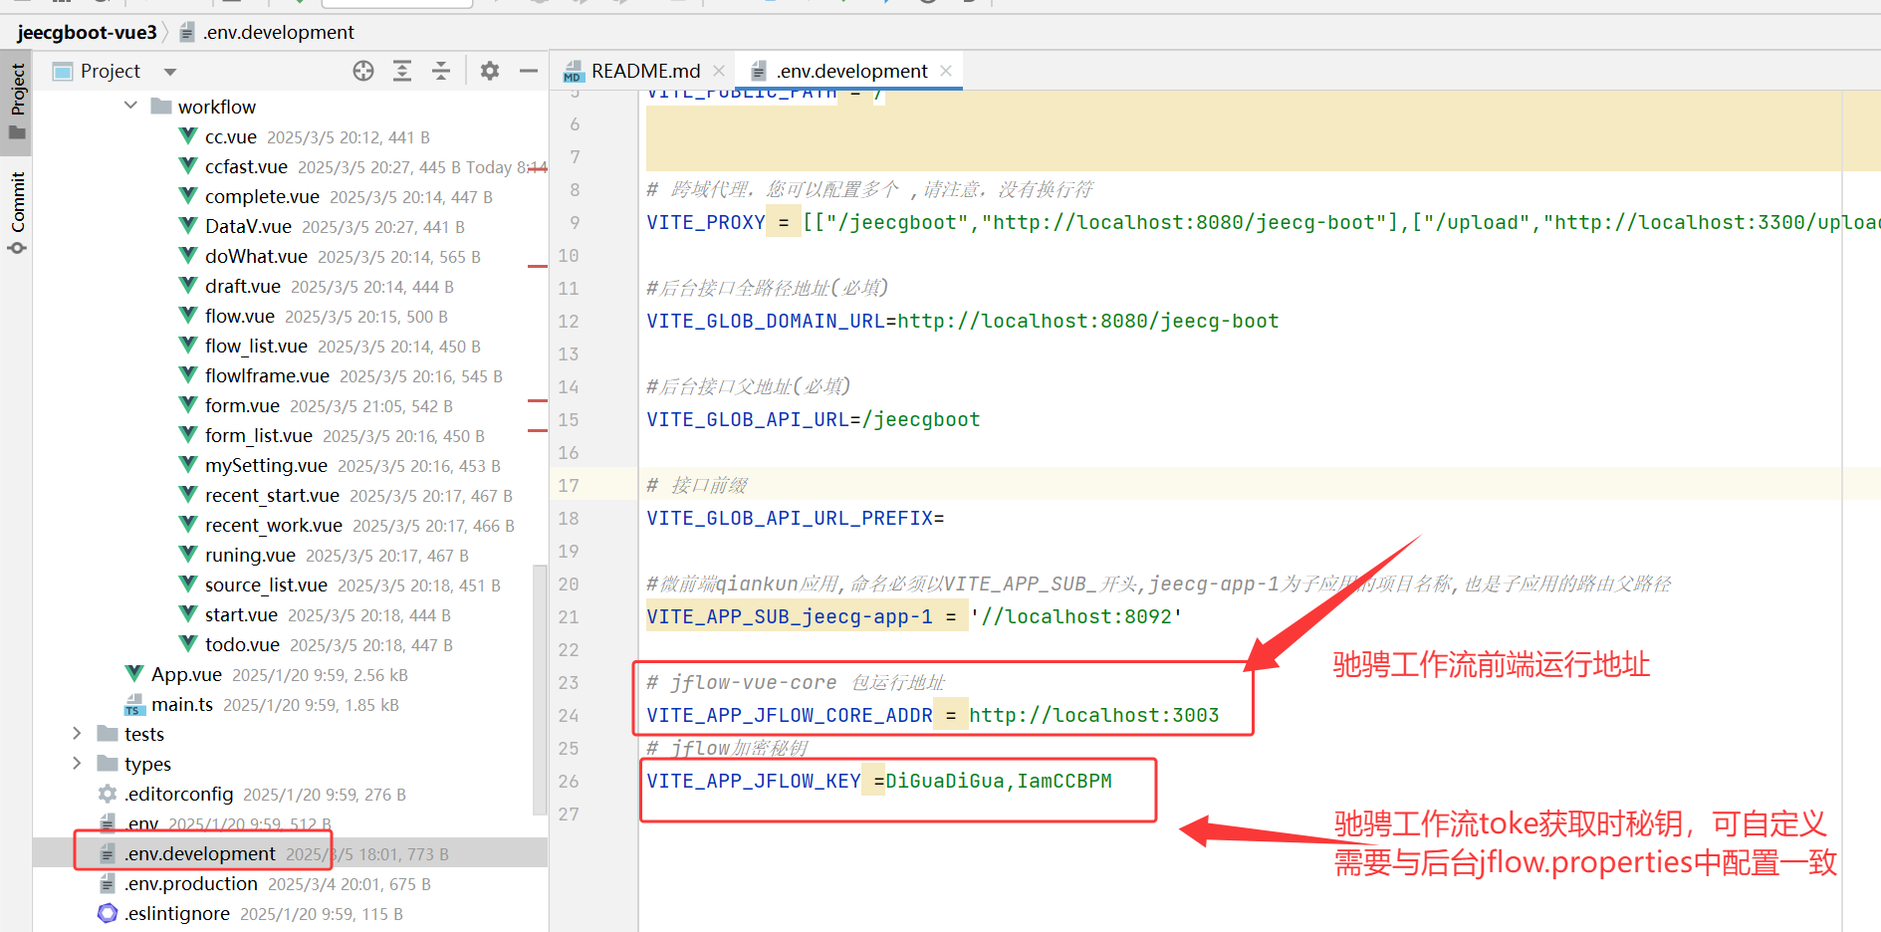This screenshot has height=932, width=1881.
Task: Click the locate-in-project target icon
Action: click(x=363, y=71)
